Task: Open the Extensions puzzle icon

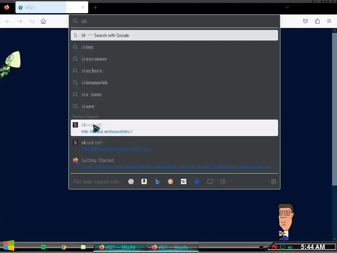Action: [317, 21]
